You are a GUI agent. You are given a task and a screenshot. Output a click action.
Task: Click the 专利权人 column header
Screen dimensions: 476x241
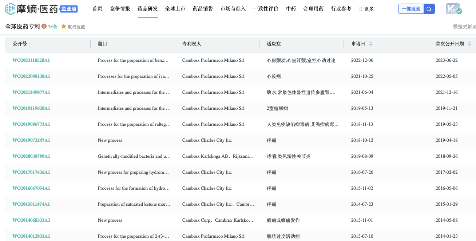coord(192,44)
